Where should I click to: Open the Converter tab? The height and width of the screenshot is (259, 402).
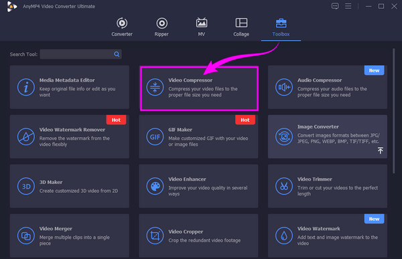tap(122, 27)
